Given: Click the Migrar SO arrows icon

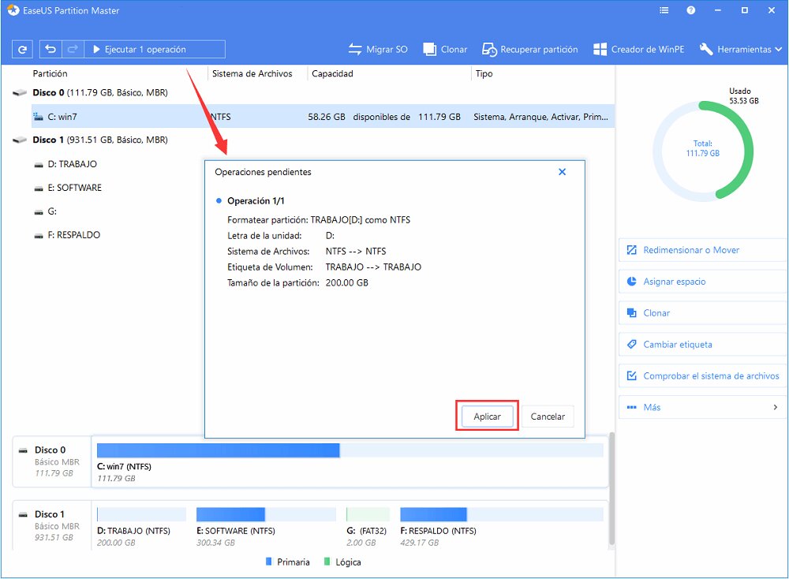Looking at the screenshot, I should (x=355, y=49).
